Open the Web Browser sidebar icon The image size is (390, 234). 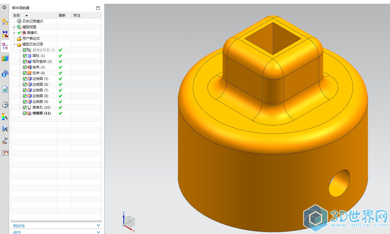click(5, 89)
